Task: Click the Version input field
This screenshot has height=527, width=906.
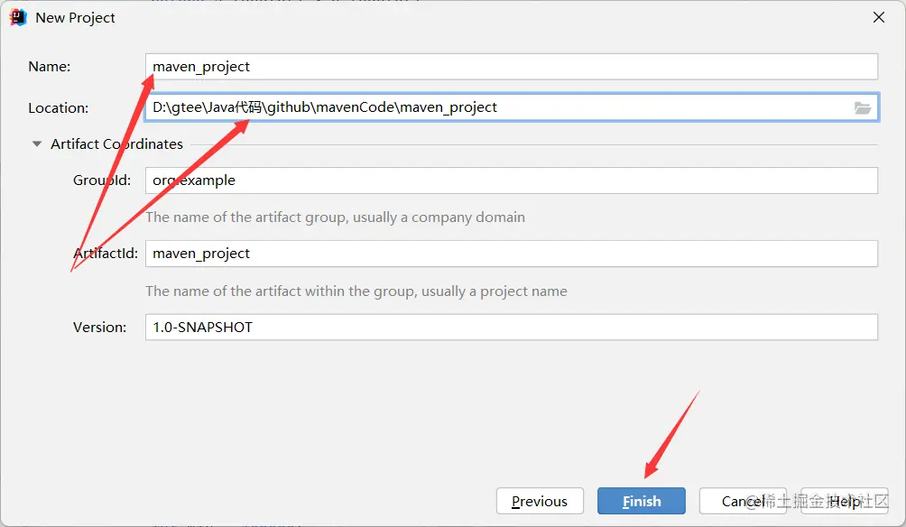Action: 512,327
